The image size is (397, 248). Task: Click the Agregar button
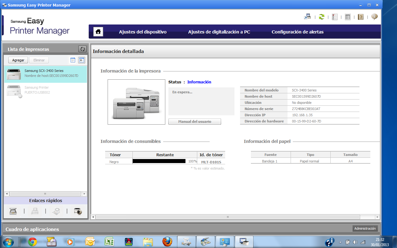point(18,60)
